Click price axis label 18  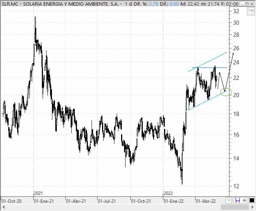coord(236,114)
